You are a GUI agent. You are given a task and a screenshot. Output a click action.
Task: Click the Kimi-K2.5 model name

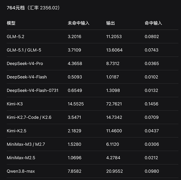(16, 131)
